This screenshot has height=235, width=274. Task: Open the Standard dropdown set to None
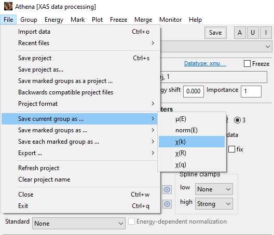[x=79, y=223]
